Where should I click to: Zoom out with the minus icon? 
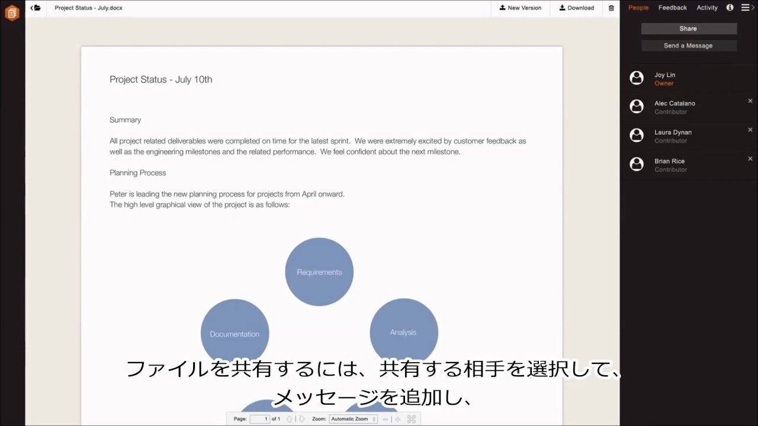386,419
